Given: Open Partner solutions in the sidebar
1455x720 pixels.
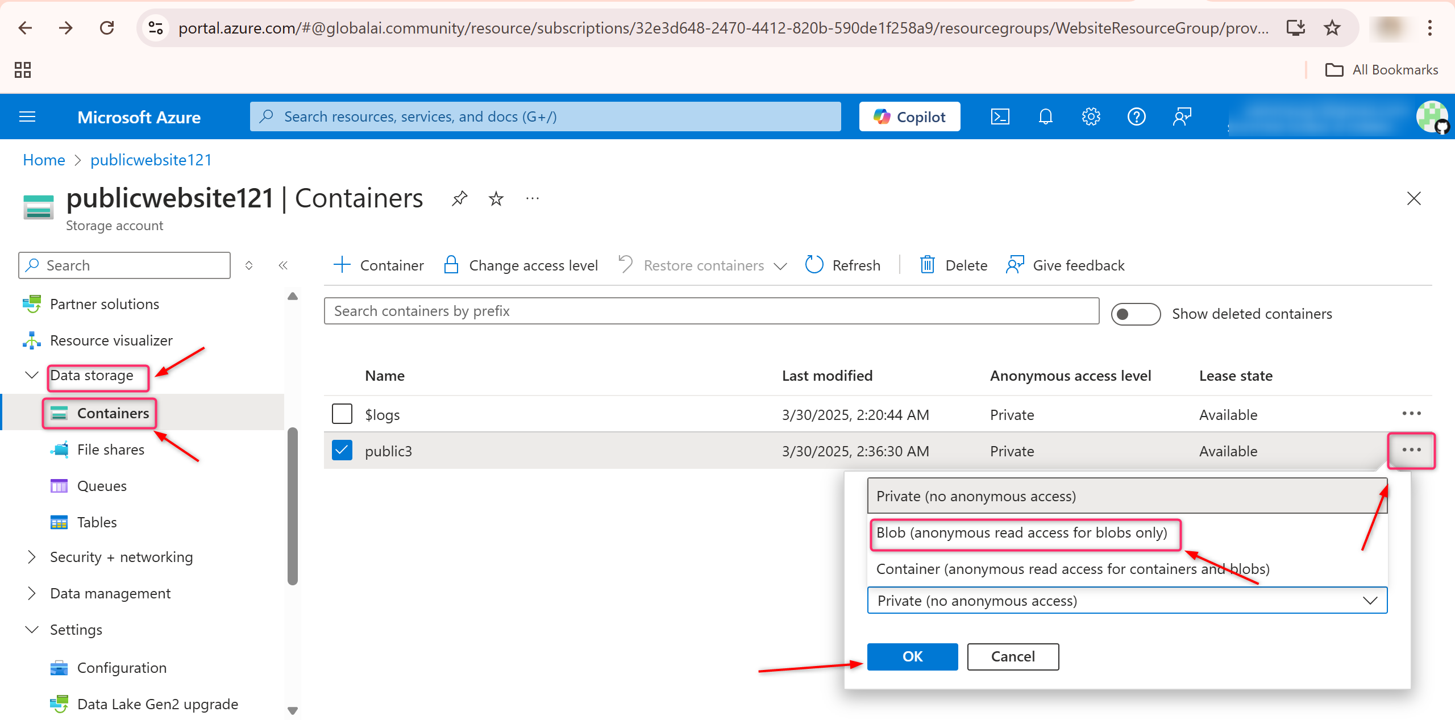Looking at the screenshot, I should [105, 304].
